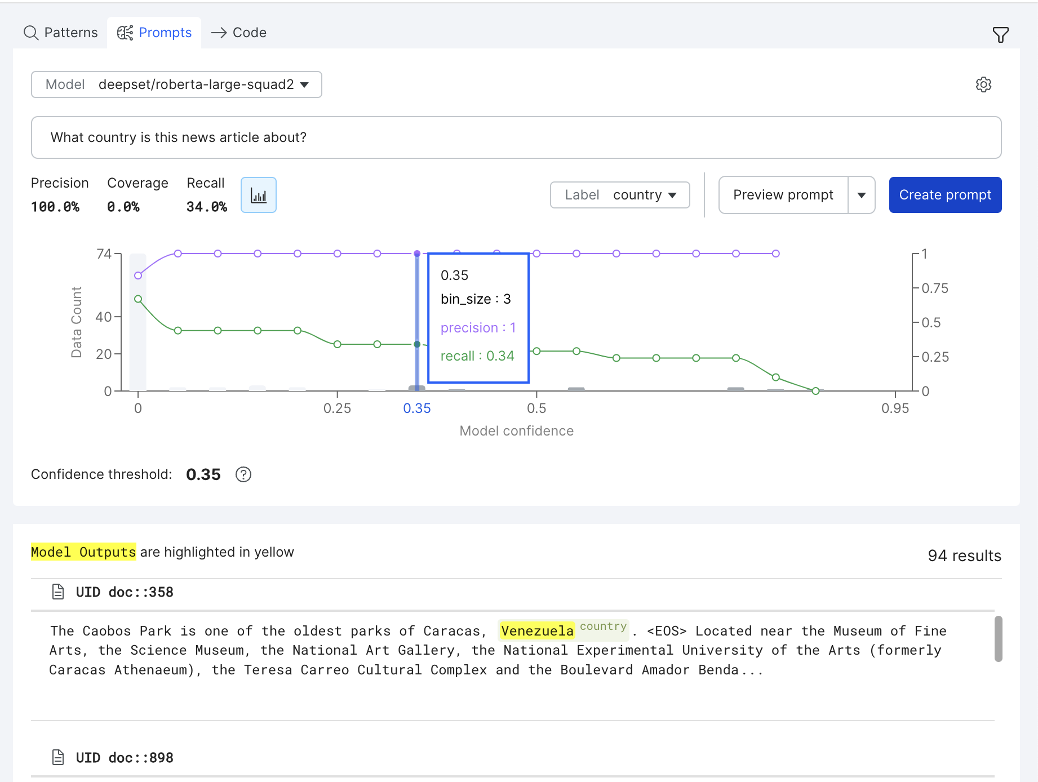Click confidence threshold help question icon
The width and height of the screenshot is (1038, 782).
[x=243, y=474]
